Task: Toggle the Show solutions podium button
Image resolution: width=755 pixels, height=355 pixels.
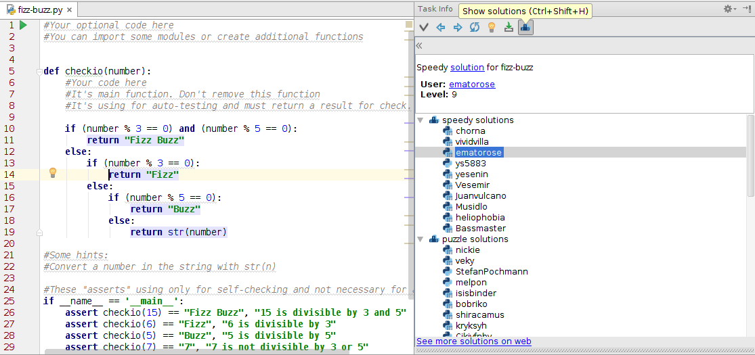Action: [x=526, y=28]
